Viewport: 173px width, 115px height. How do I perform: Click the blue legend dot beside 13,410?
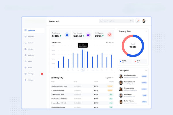121,62
